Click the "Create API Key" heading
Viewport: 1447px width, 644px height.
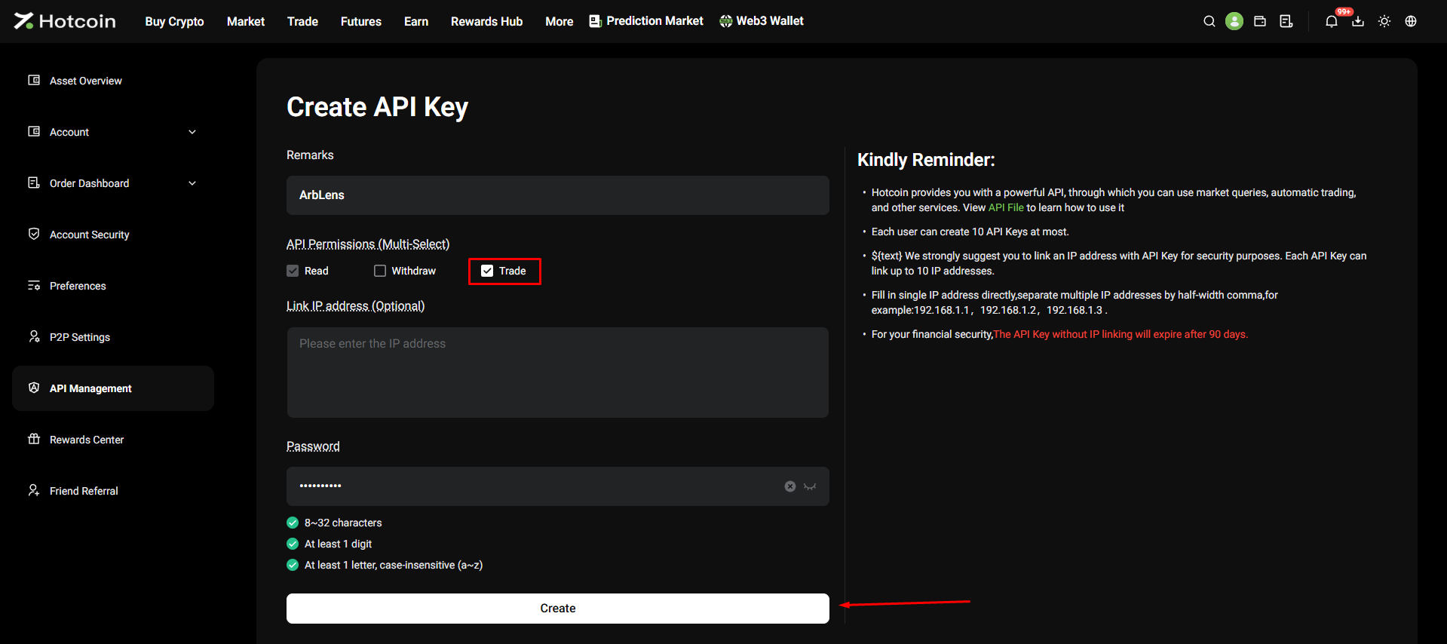coord(377,107)
